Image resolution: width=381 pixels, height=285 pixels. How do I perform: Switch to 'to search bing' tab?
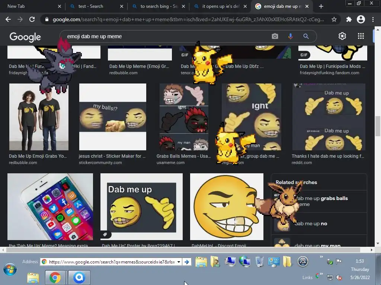pyautogui.click(x=159, y=6)
